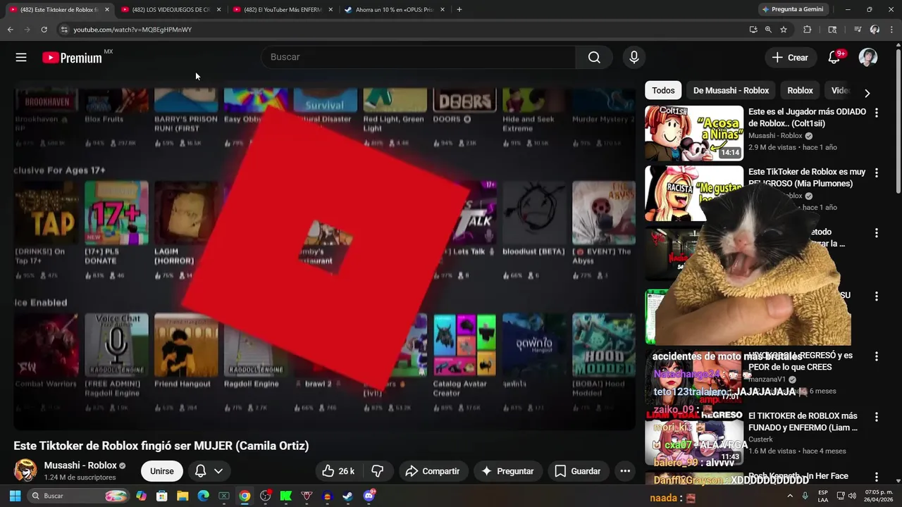Open Chrome profile avatar in toolbar
Viewport: 902px width, 507px height.
click(x=875, y=30)
